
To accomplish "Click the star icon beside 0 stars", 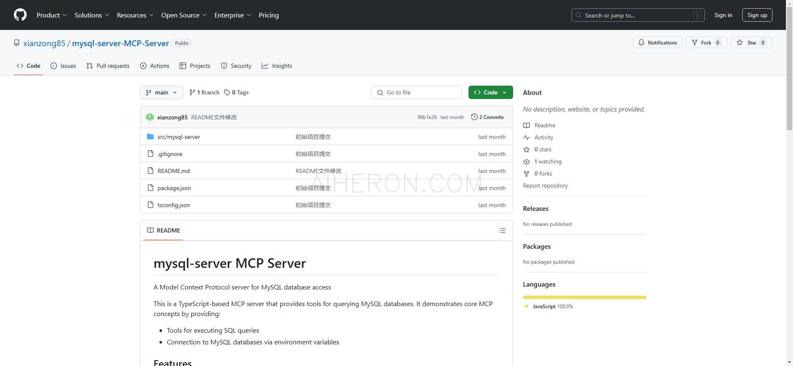I will pos(526,149).
